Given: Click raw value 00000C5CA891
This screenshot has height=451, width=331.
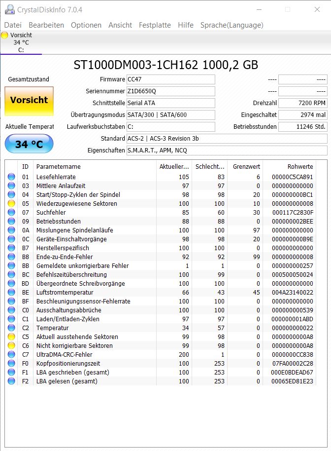Looking at the screenshot, I should click(292, 177).
